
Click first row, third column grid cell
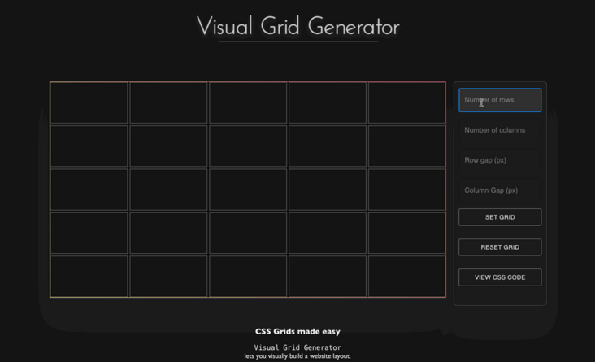(248, 103)
